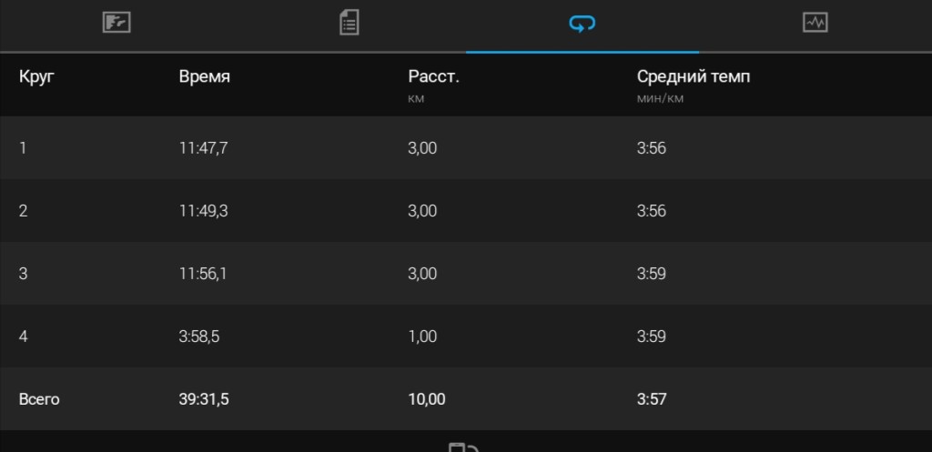Viewport: 932px width, 452px height.
Task: Click lap 3 average pace 3:59
Action: point(652,274)
